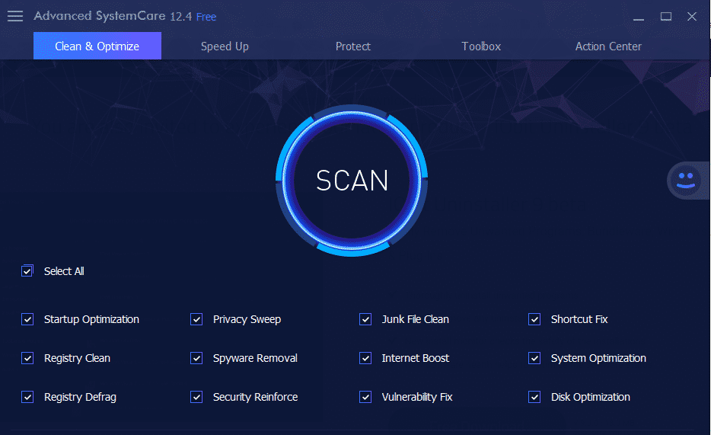Toggle the Select All checkbox
Image resolution: width=711 pixels, height=435 pixels.
pyautogui.click(x=27, y=270)
